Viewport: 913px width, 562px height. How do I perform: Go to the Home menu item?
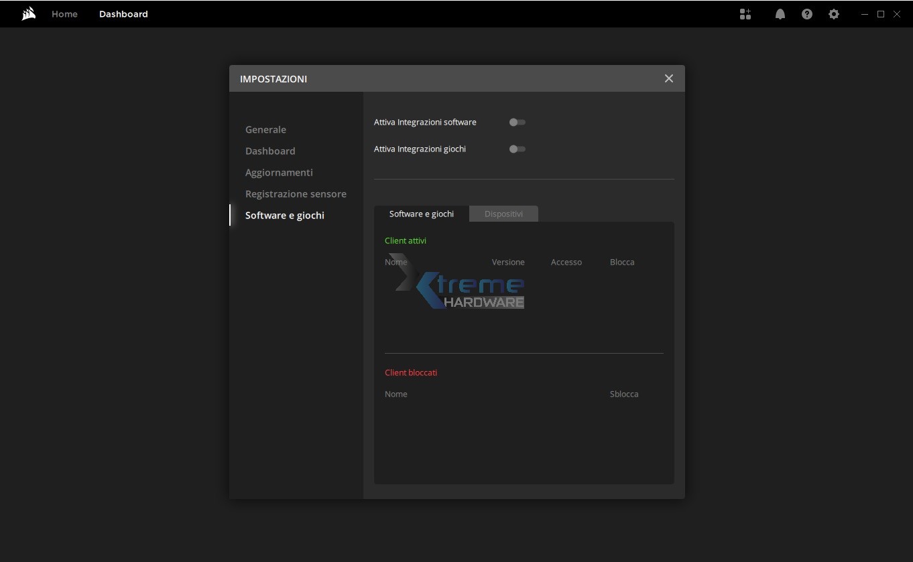(x=64, y=14)
